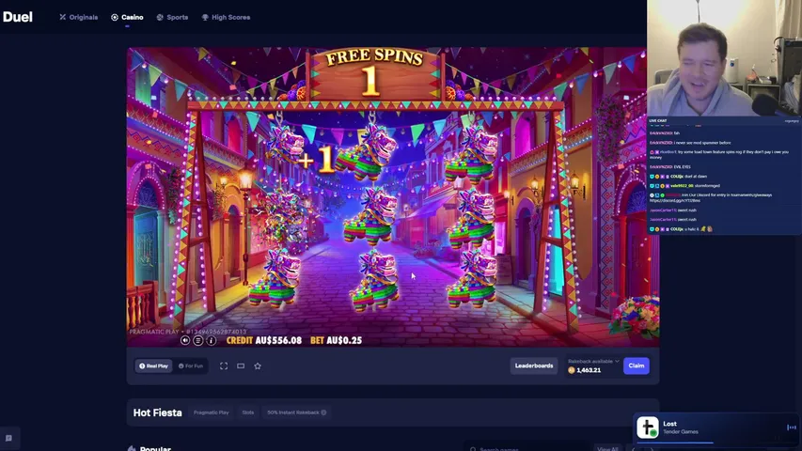This screenshot has width=802, height=451.
Task: Click the View All button
Action: (607, 448)
